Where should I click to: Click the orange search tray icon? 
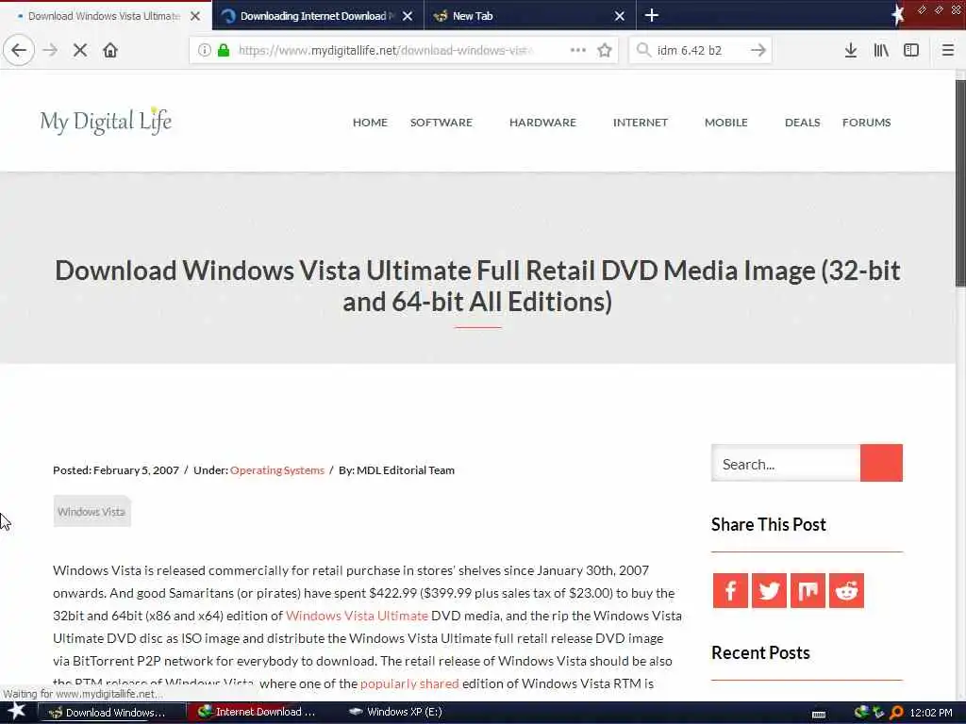coord(896,713)
